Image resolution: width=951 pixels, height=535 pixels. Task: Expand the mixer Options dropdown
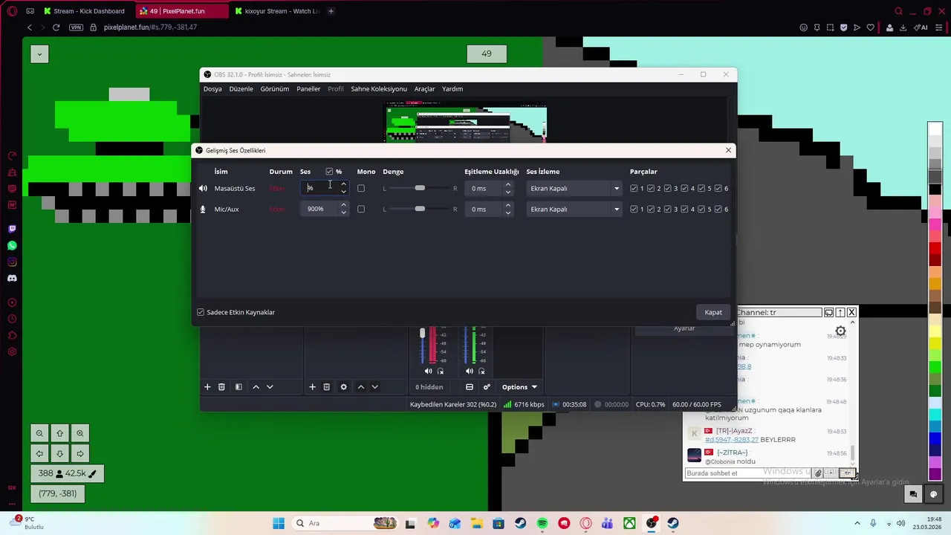tap(519, 386)
